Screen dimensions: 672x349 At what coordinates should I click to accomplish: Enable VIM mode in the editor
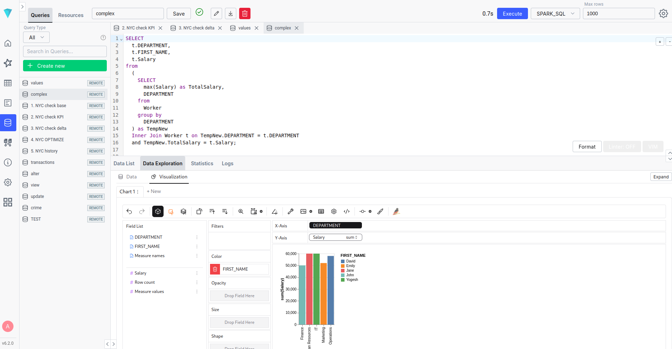652,146
